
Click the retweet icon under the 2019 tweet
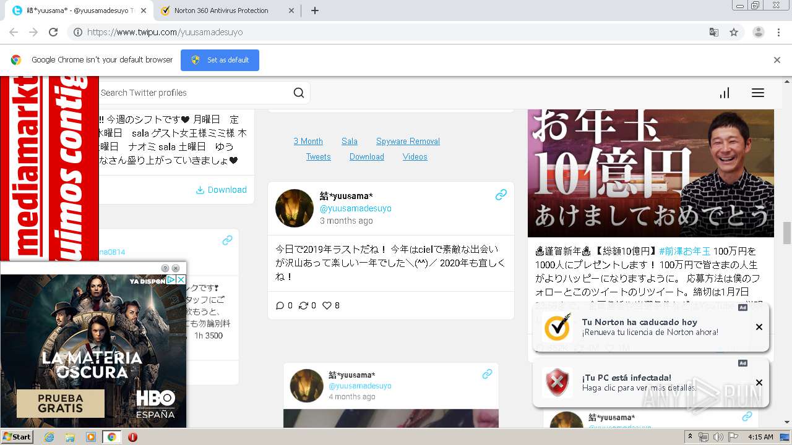point(303,305)
